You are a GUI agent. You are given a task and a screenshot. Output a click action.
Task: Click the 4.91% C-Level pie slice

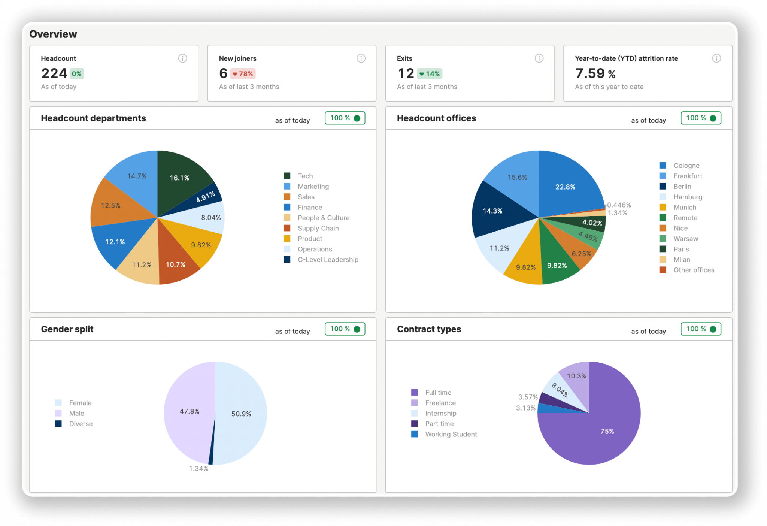205,196
